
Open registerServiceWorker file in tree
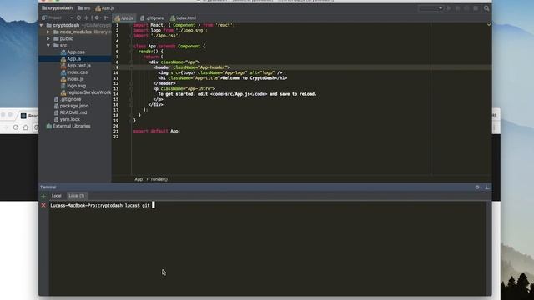(x=86, y=92)
